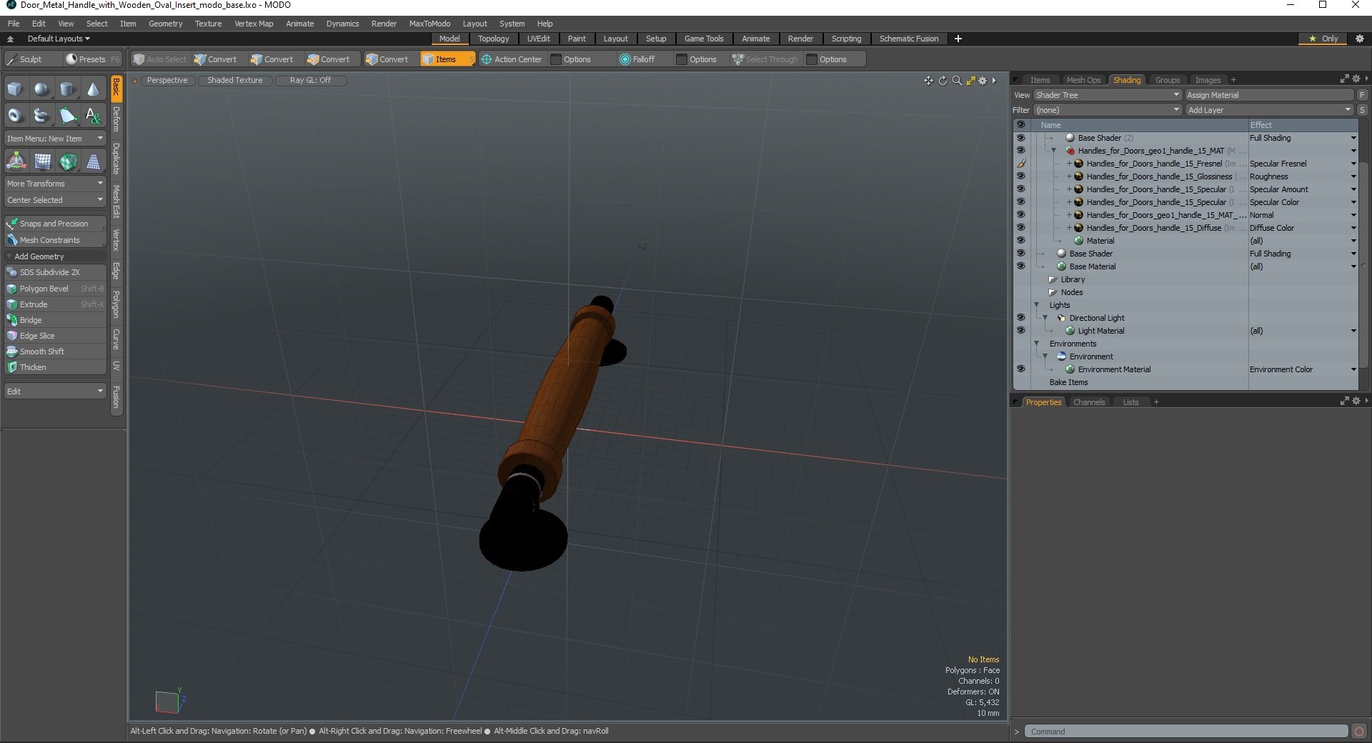This screenshot has height=743, width=1372.
Task: Click the viewport move pan icon
Action: (928, 81)
